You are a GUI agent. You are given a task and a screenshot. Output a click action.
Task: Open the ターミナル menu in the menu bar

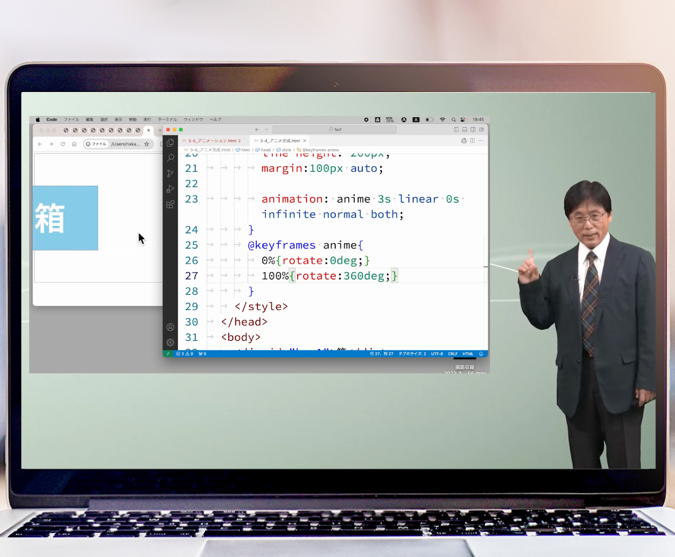tap(167, 119)
